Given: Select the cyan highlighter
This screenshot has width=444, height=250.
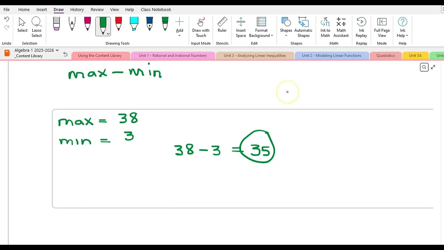Looking at the screenshot, I should click(134, 24).
